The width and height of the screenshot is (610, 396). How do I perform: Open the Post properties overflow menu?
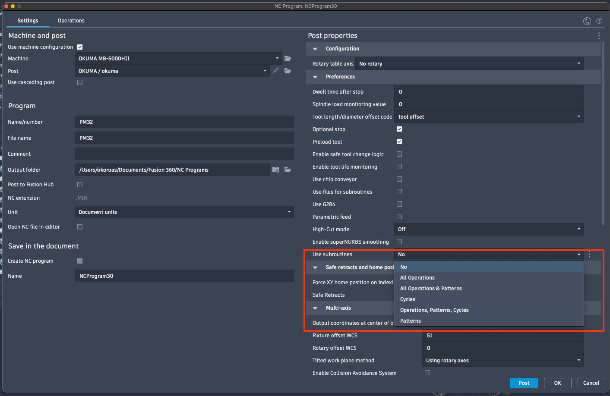point(599,36)
